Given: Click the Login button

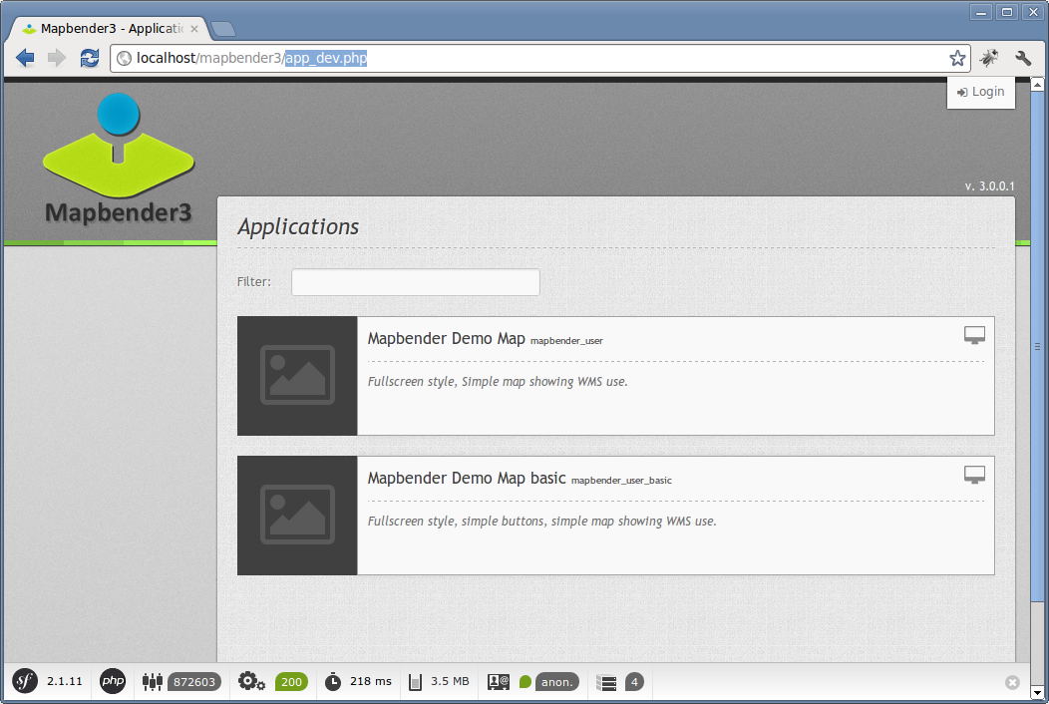Looking at the screenshot, I should pyautogui.click(x=981, y=92).
